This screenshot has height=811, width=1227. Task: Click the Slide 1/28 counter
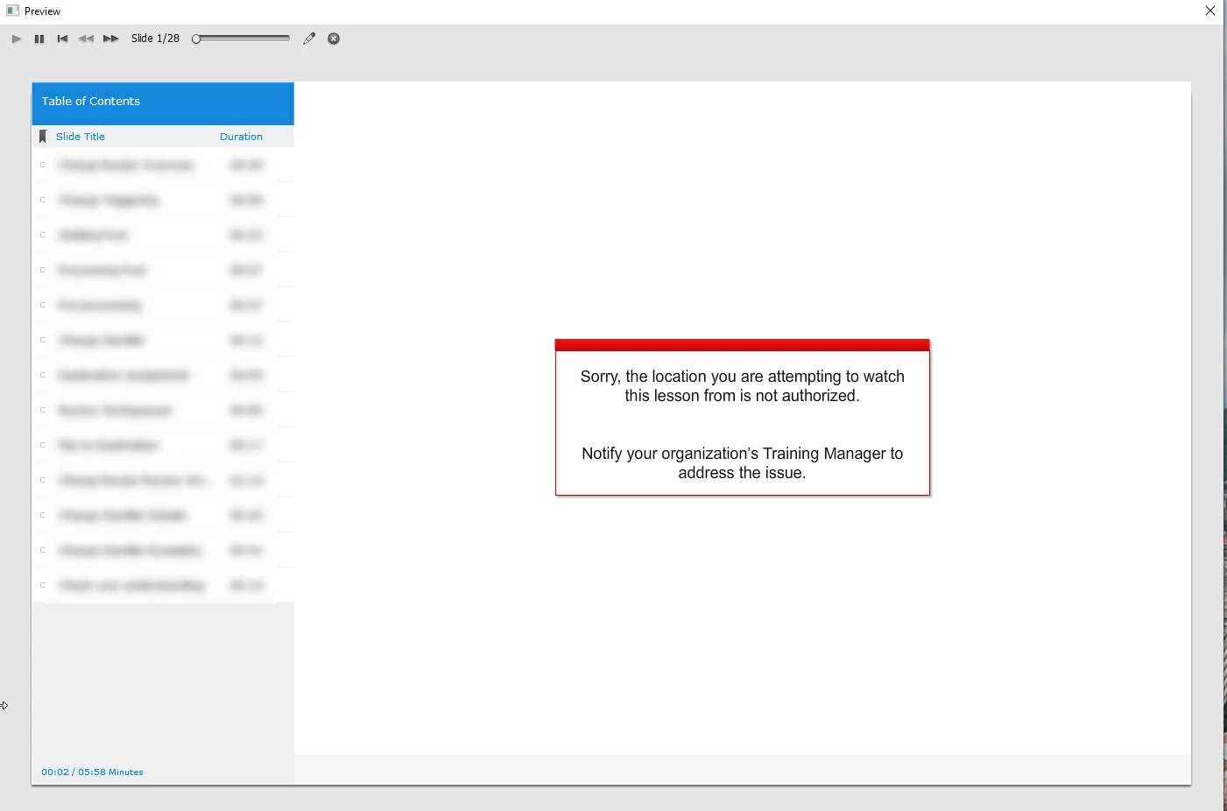tap(155, 39)
